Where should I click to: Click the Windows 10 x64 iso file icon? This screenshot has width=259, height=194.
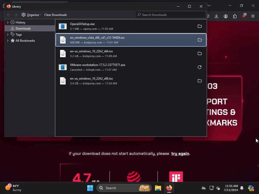tap(63, 54)
